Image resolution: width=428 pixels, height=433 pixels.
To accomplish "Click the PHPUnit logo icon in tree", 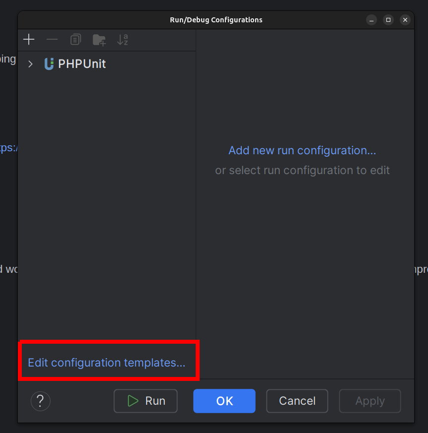I will 49,64.
